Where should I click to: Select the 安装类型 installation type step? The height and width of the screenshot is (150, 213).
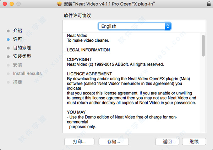22,56
